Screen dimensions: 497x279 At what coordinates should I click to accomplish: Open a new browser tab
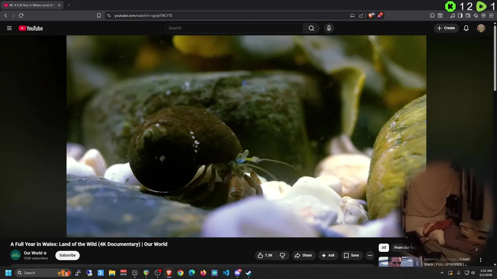pyautogui.click(x=69, y=5)
